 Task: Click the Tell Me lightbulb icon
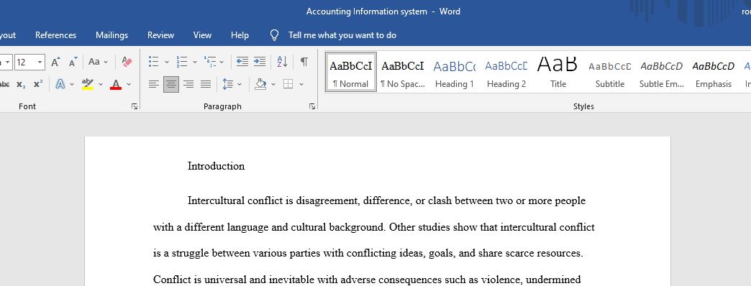coord(275,35)
